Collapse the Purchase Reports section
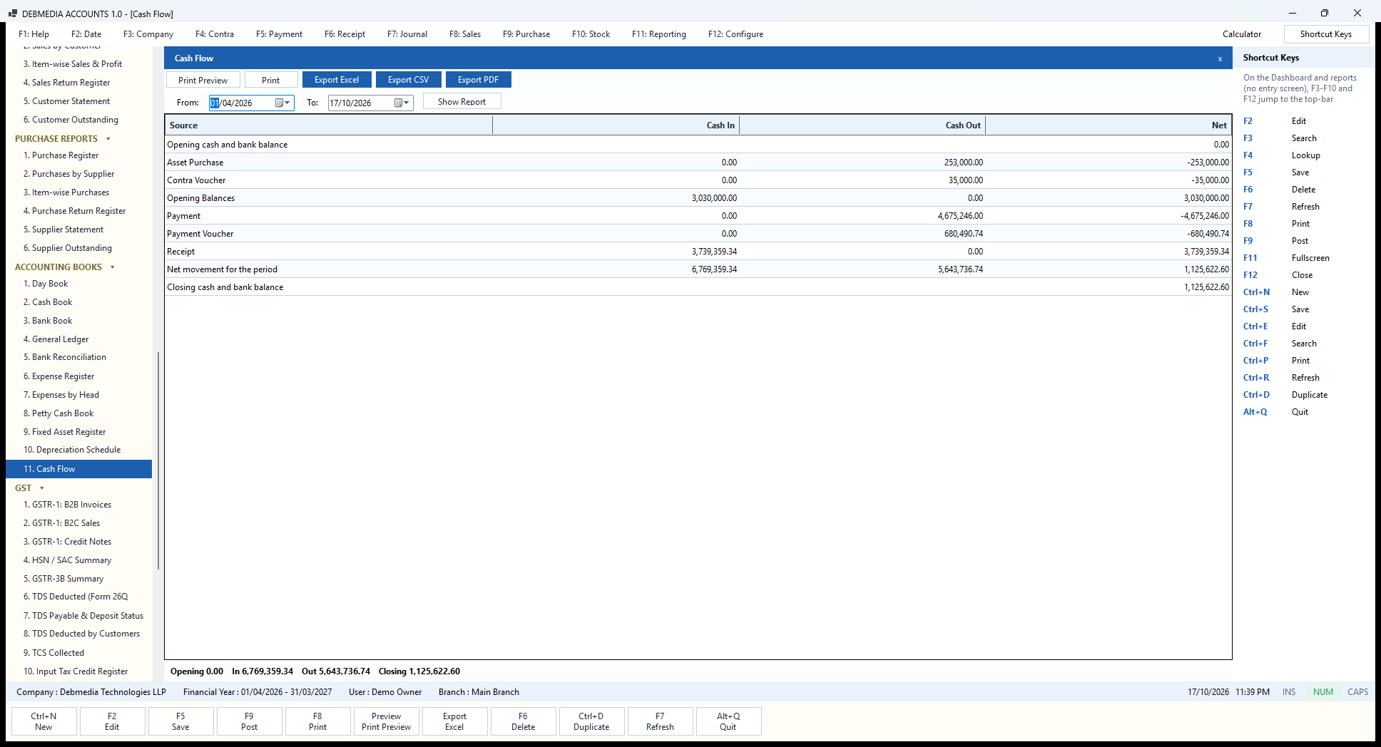 [108, 139]
